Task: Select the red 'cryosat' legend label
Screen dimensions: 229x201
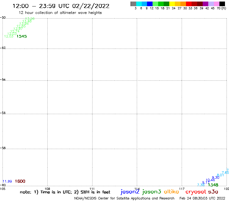Action: [x=196, y=192]
